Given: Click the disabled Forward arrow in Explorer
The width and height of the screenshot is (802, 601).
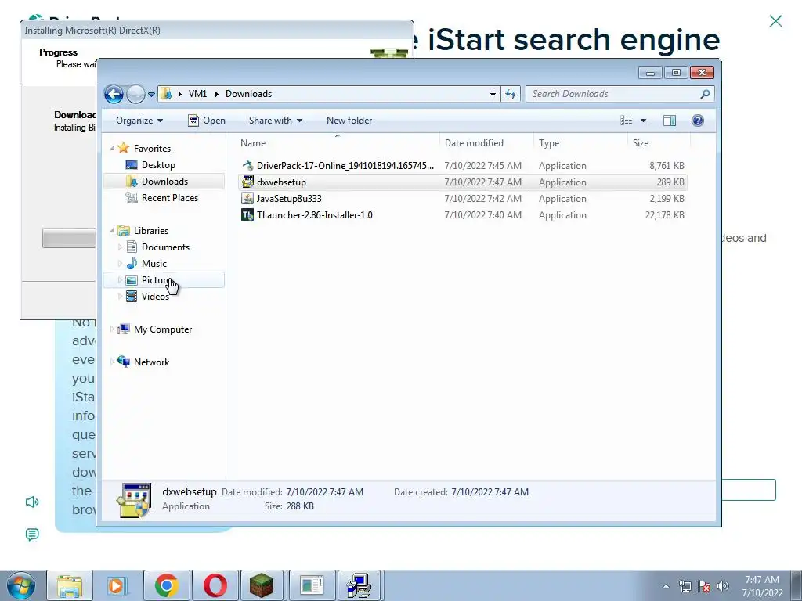Looking at the screenshot, I should pos(135,94).
